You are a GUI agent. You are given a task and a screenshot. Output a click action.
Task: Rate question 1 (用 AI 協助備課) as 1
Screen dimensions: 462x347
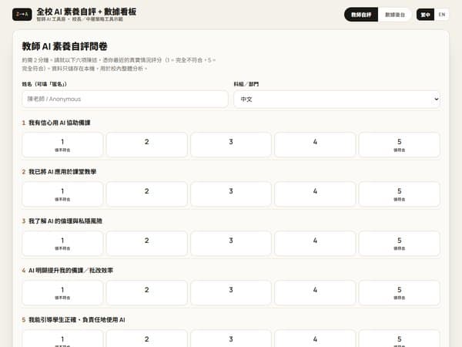click(x=62, y=145)
